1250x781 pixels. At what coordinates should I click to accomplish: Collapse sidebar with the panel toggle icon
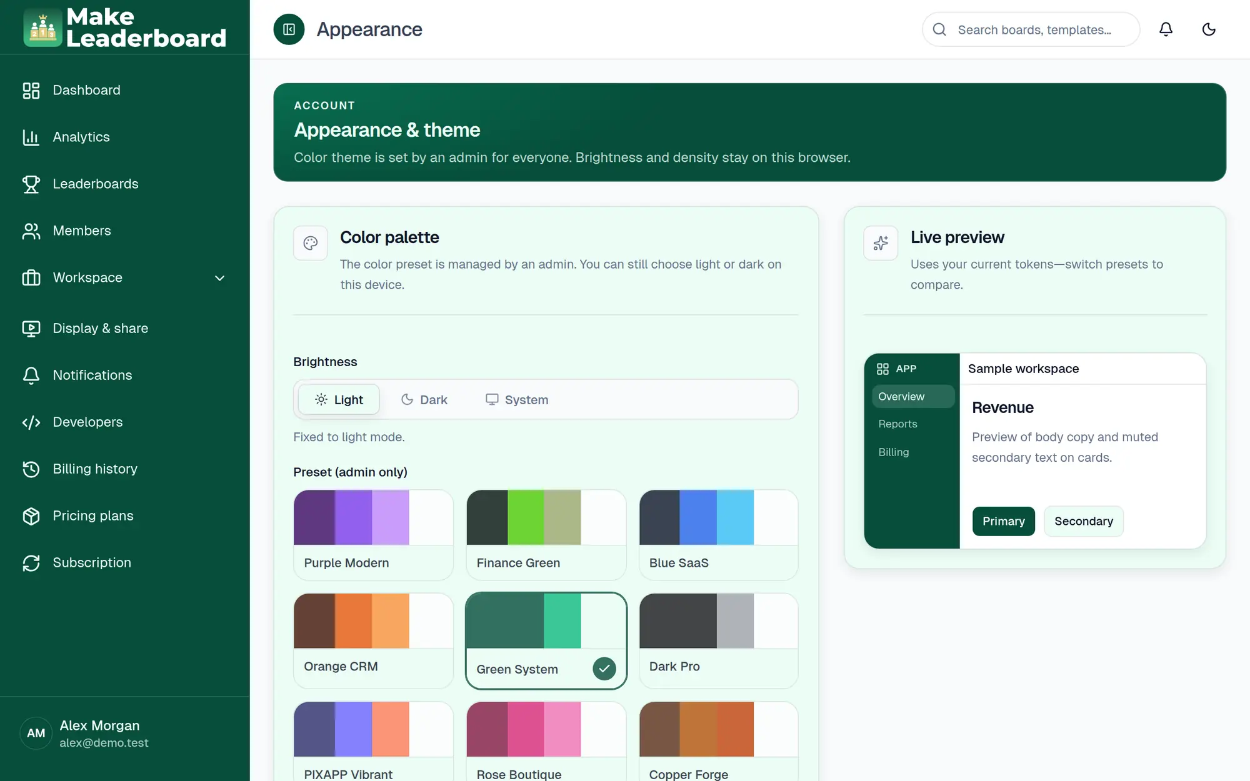click(289, 29)
